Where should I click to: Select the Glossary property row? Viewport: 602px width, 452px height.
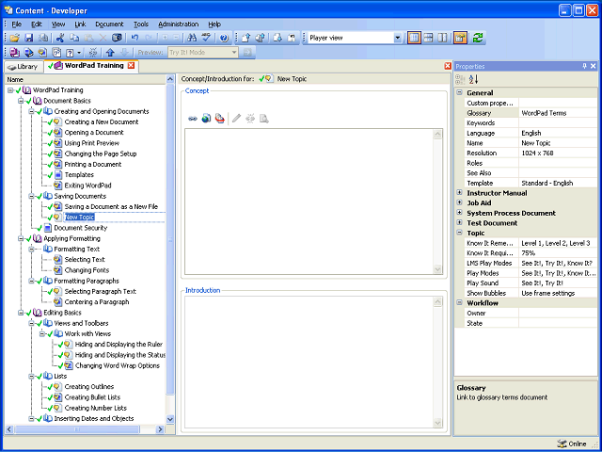(531, 113)
